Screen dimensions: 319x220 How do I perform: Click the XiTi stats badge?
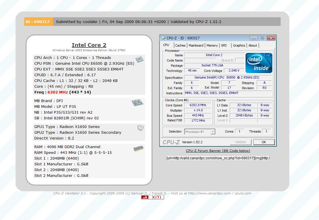152,197
